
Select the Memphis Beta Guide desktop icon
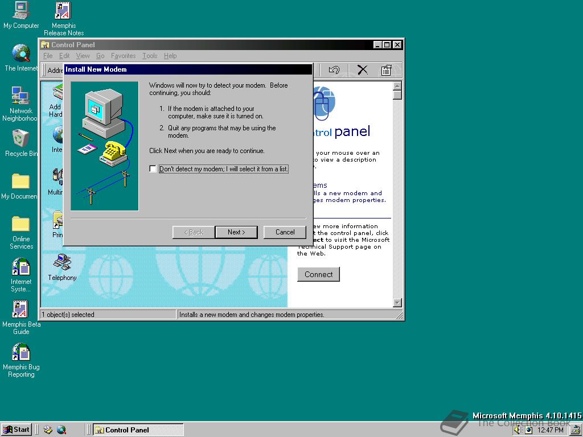tap(21, 318)
